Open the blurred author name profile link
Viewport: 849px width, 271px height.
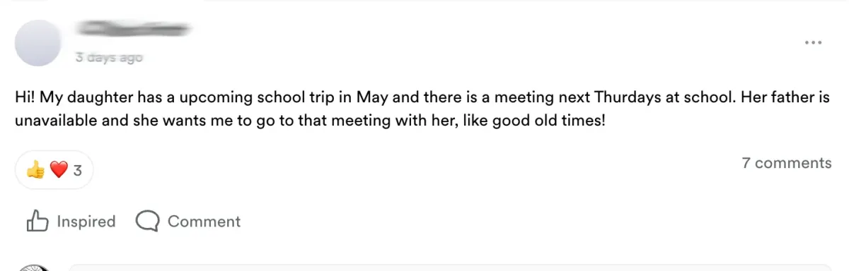coord(134,30)
